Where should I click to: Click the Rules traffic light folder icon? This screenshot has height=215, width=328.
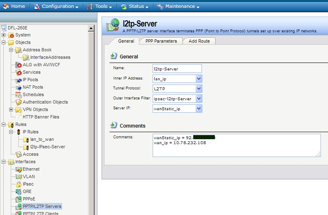click(x=11, y=125)
